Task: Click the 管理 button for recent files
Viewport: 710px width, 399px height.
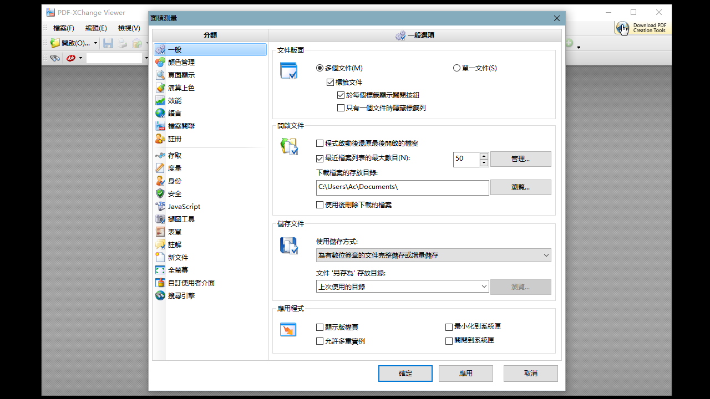Action: tap(520, 159)
